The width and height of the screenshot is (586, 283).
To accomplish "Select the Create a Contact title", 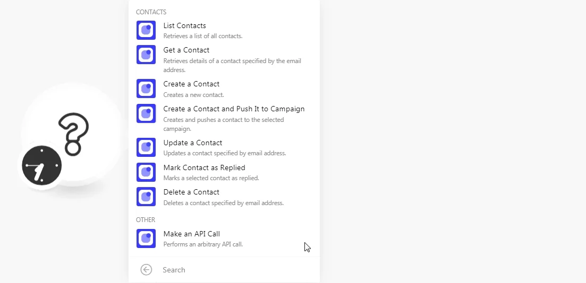I will tap(191, 84).
